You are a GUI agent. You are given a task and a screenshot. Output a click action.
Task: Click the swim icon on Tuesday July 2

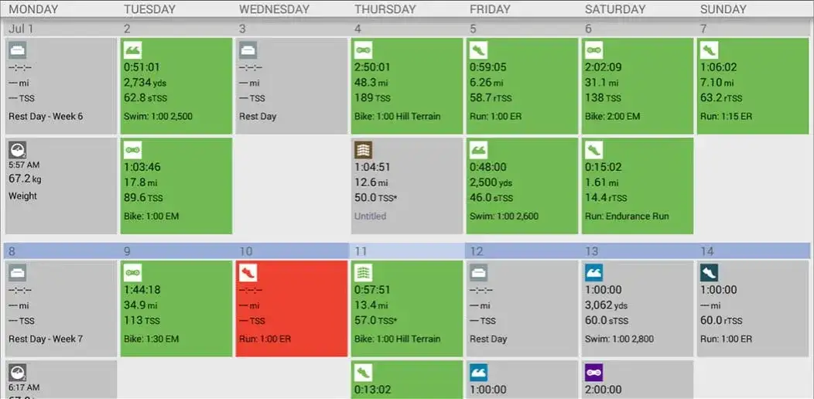pyautogui.click(x=132, y=51)
